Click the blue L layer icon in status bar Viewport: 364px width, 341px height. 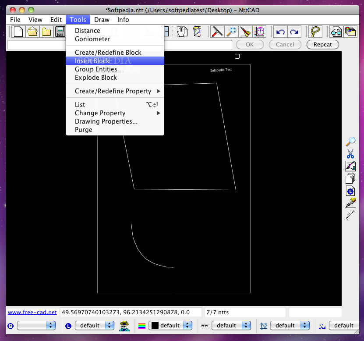click(x=68, y=326)
